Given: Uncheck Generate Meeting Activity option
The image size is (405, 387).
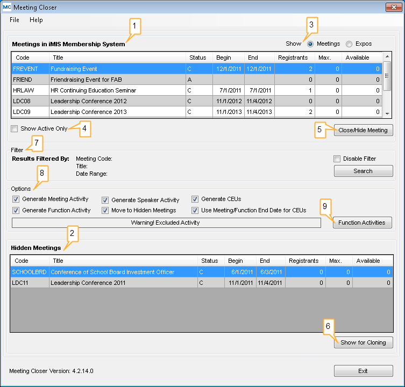Looking at the screenshot, I should click(16, 199).
